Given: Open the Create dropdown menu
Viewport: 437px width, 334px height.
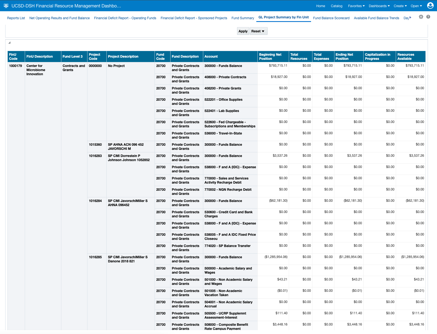Looking at the screenshot, I should (x=400, y=6).
